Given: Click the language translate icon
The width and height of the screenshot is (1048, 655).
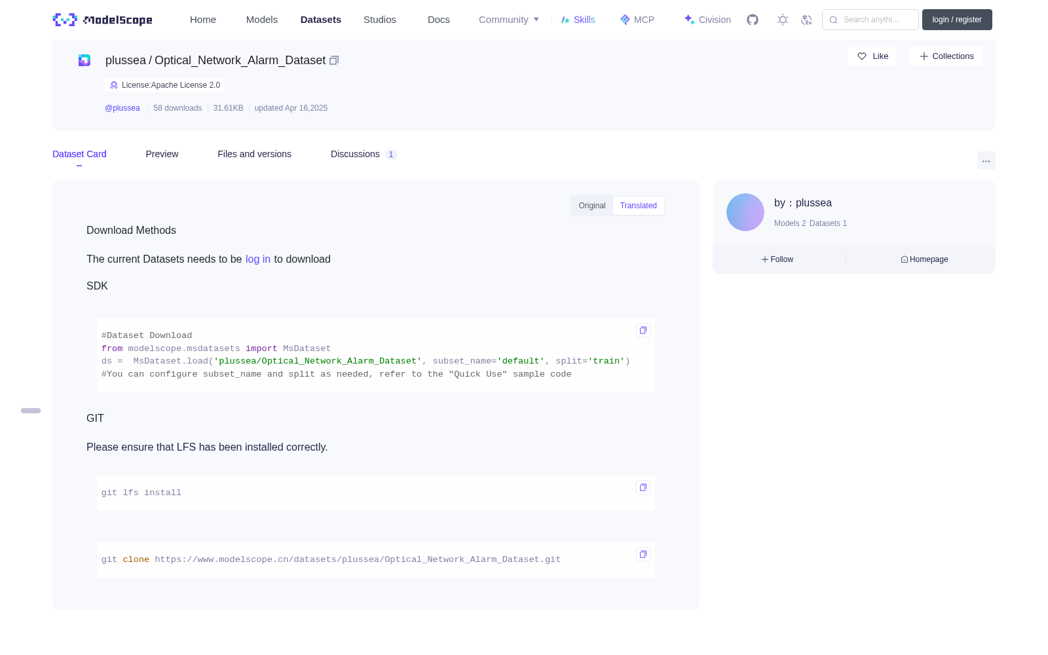Looking at the screenshot, I should [807, 20].
